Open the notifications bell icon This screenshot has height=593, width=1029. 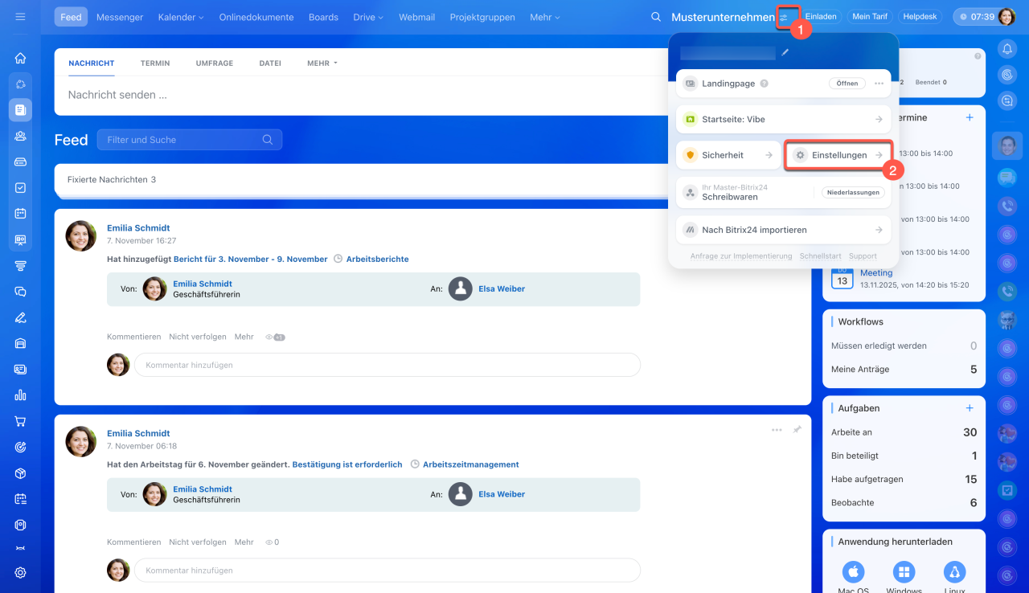pyautogui.click(x=1006, y=49)
